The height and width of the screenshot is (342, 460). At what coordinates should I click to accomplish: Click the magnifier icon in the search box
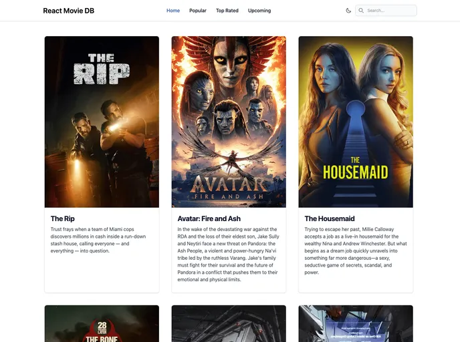coord(361,11)
